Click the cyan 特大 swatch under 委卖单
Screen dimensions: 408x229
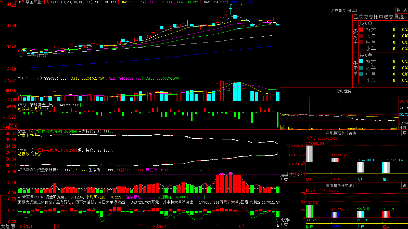pos(361,61)
